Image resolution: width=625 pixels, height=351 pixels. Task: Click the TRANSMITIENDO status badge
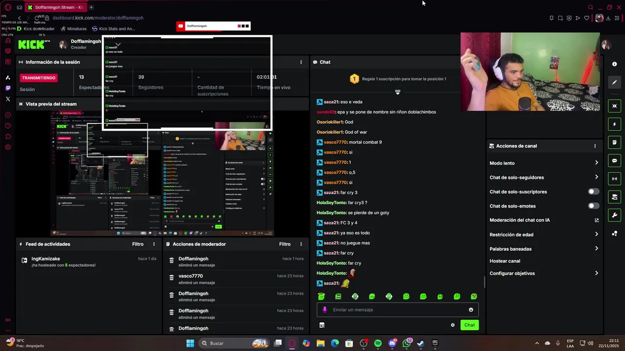[39, 78]
